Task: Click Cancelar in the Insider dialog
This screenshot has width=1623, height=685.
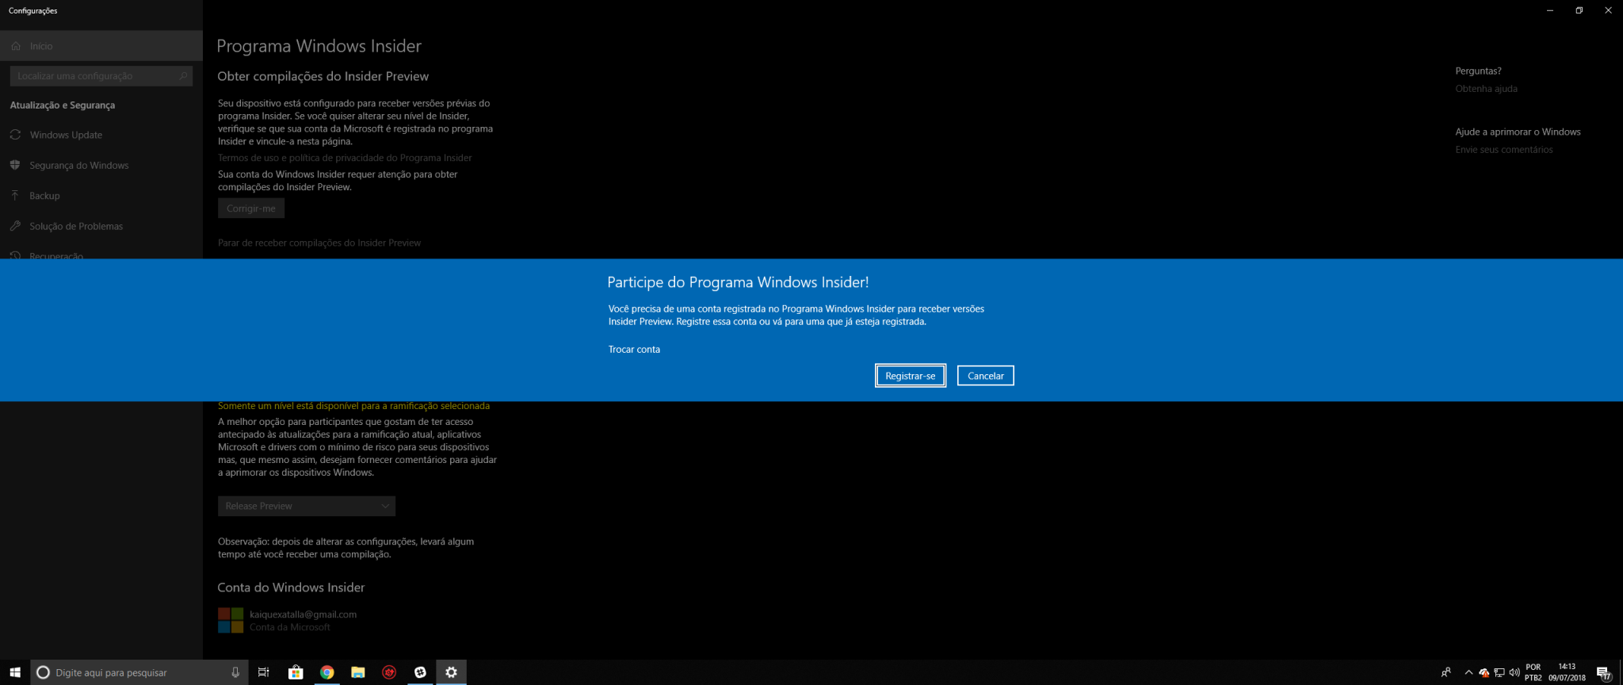Action: 985,376
